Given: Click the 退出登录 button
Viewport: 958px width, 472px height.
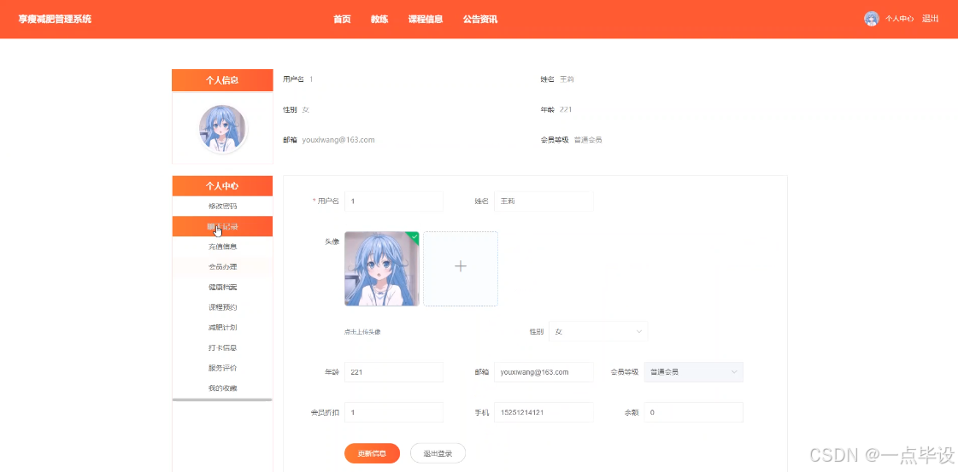Looking at the screenshot, I should (x=438, y=453).
